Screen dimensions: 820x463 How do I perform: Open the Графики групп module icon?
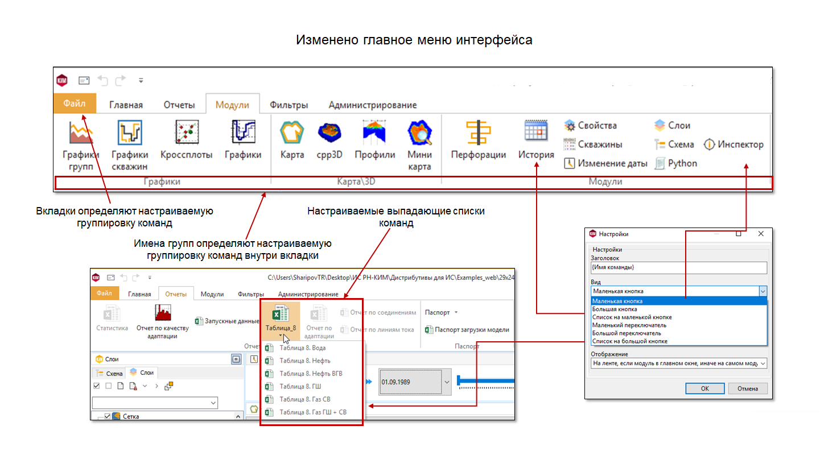click(x=81, y=133)
